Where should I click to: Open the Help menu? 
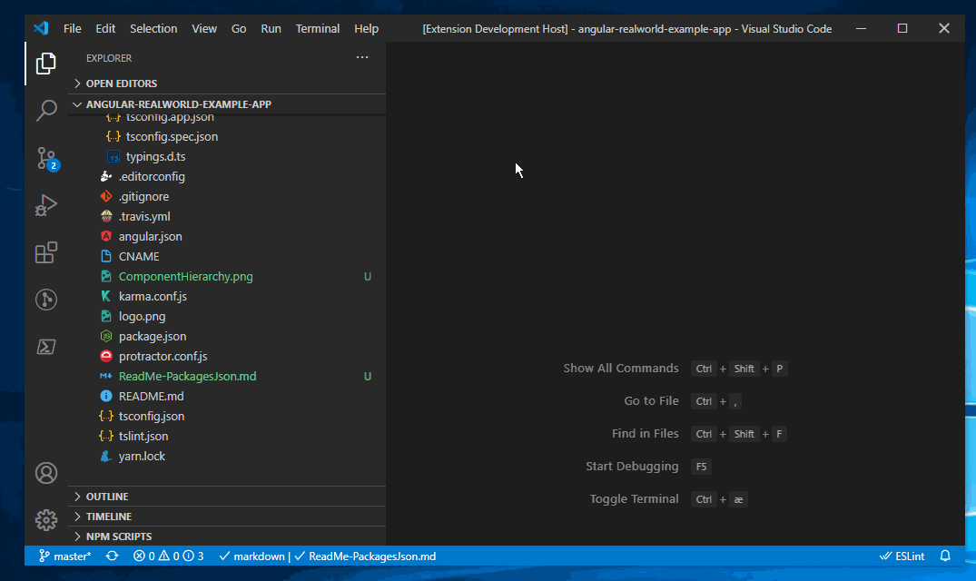coord(366,29)
